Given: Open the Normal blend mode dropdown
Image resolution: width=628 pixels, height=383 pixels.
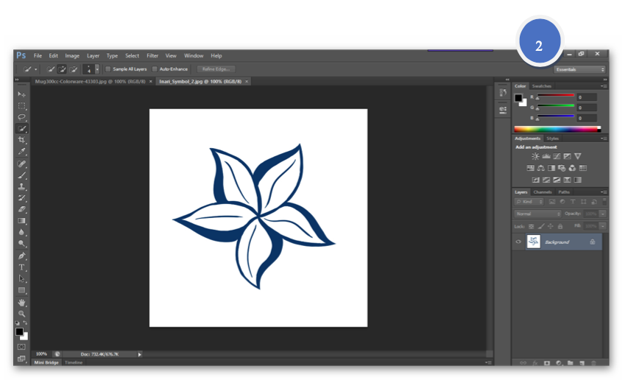Looking at the screenshot, I should [537, 214].
